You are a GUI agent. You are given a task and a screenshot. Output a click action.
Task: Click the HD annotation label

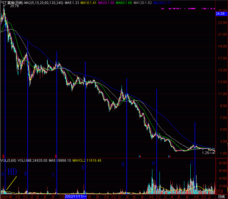pyautogui.click(x=12, y=172)
